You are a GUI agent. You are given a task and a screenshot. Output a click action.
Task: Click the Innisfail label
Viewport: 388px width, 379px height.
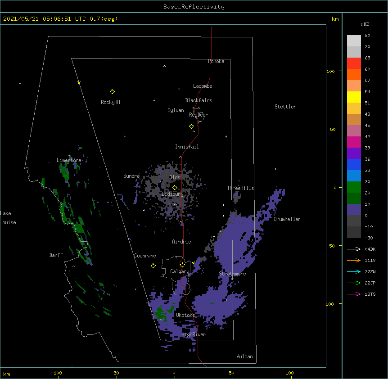pyautogui.click(x=187, y=147)
